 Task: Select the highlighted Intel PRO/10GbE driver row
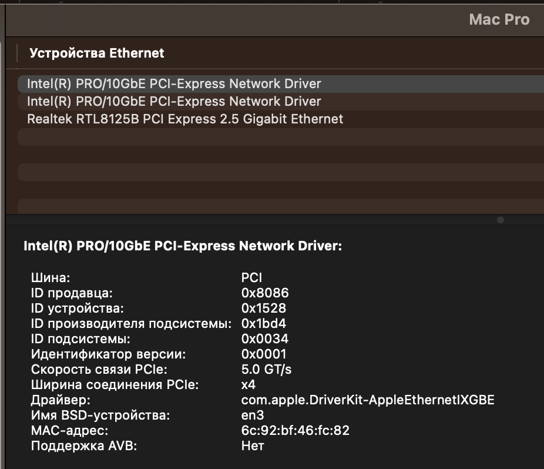click(x=281, y=83)
